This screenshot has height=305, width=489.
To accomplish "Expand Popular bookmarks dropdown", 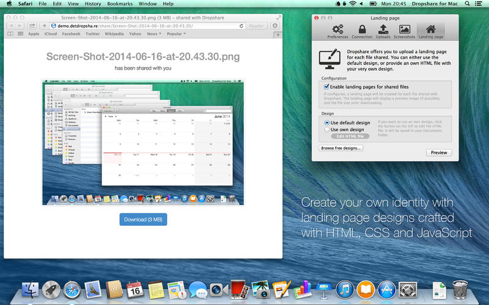I will coord(176,34).
